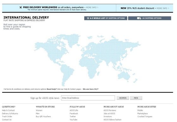Screen dimensions: 177x122
Task: Open Mobile link under More ASOS Sites
Action: (x=140, y=110)
